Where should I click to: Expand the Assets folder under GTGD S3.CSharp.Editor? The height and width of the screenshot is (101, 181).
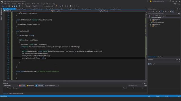point(151,26)
